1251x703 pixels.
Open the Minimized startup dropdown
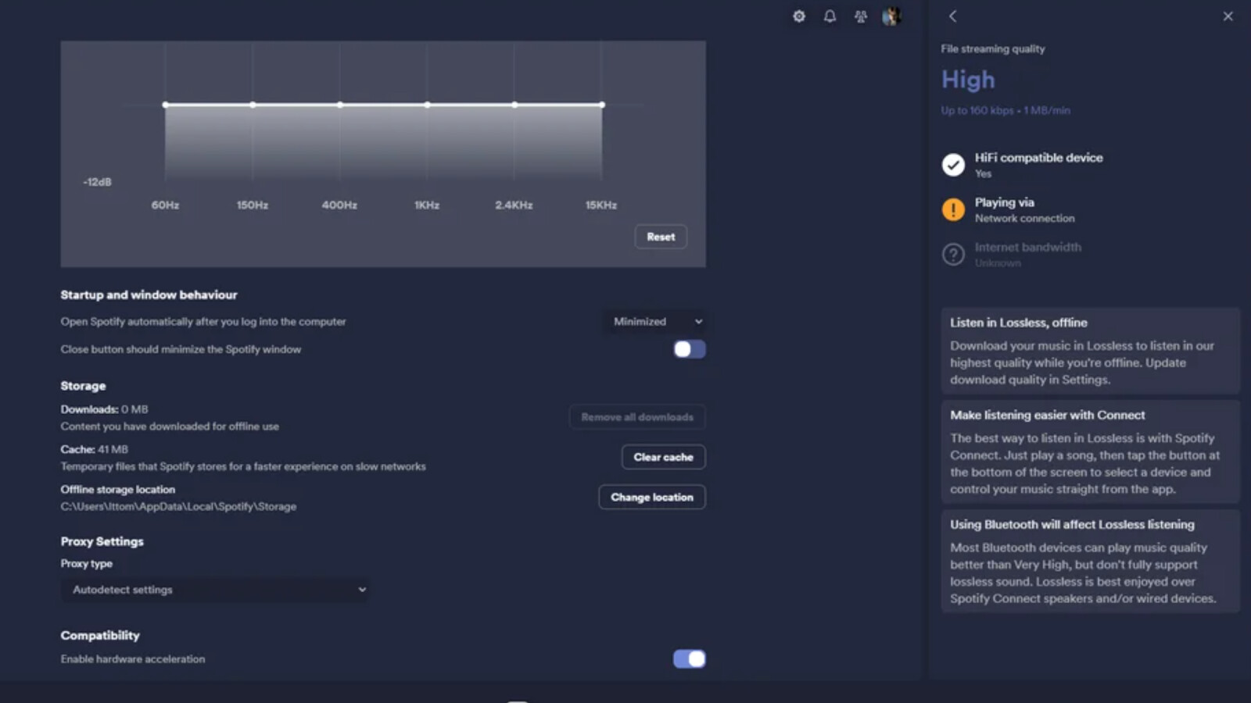657,322
